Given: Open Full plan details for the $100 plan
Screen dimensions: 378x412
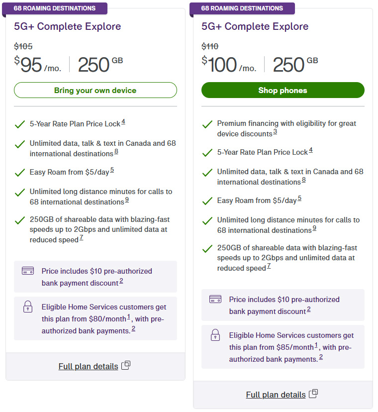Looking at the screenshot, I should 276,395.
